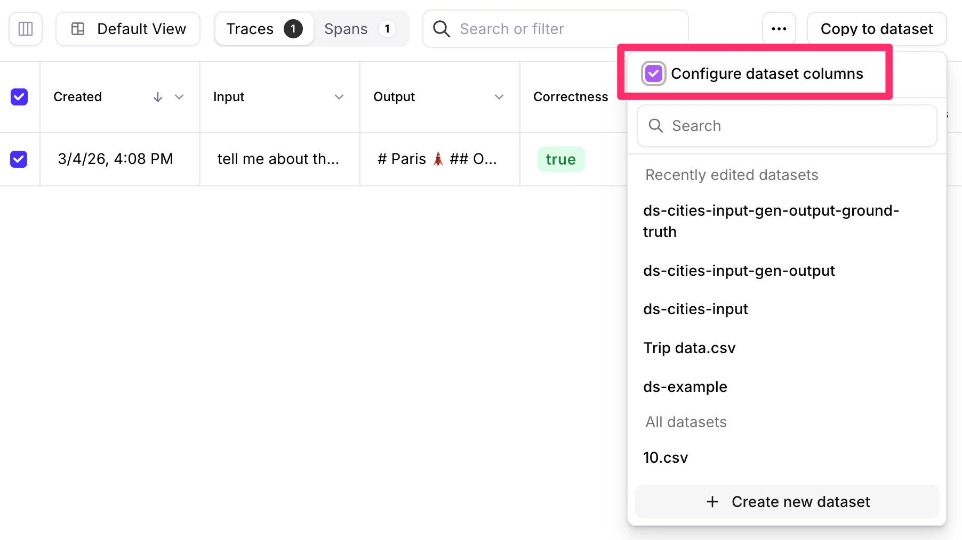This screenshot has height=540, width=962.
Task: Uncheck the Configure dataset columns checkbox
Action: [654, 73]
